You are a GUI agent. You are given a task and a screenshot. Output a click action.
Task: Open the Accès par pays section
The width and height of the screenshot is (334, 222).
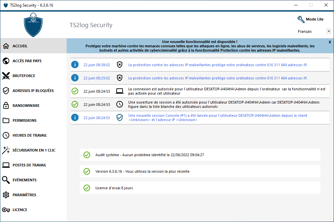click(33, 61)
